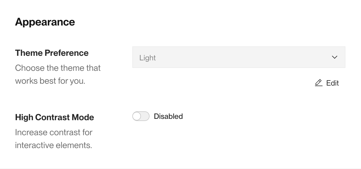
Task: Click the Appearance section heading
Action: (45, 22)
